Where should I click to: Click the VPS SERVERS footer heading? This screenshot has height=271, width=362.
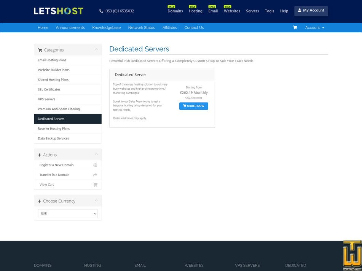[247, 265]
